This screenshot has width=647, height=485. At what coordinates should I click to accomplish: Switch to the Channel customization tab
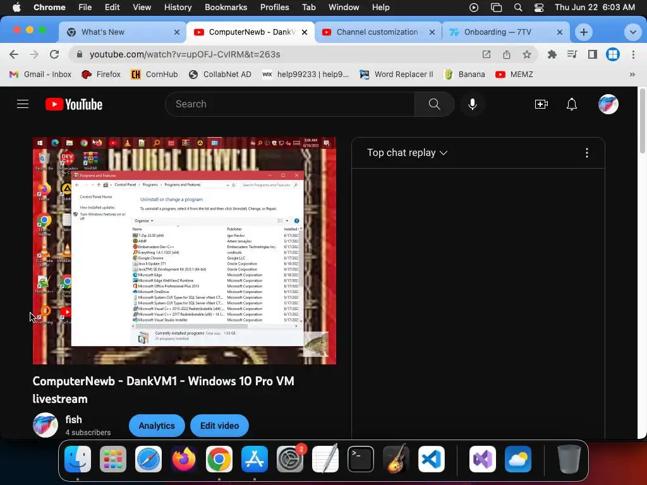378,32
